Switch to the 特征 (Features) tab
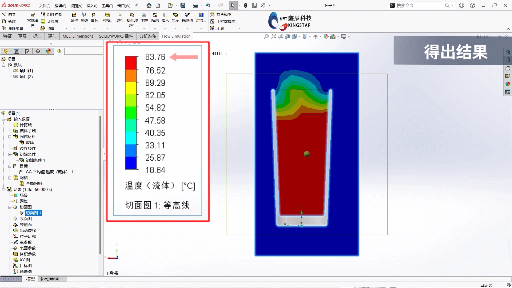Screen dimensions: 512x288 7,36
